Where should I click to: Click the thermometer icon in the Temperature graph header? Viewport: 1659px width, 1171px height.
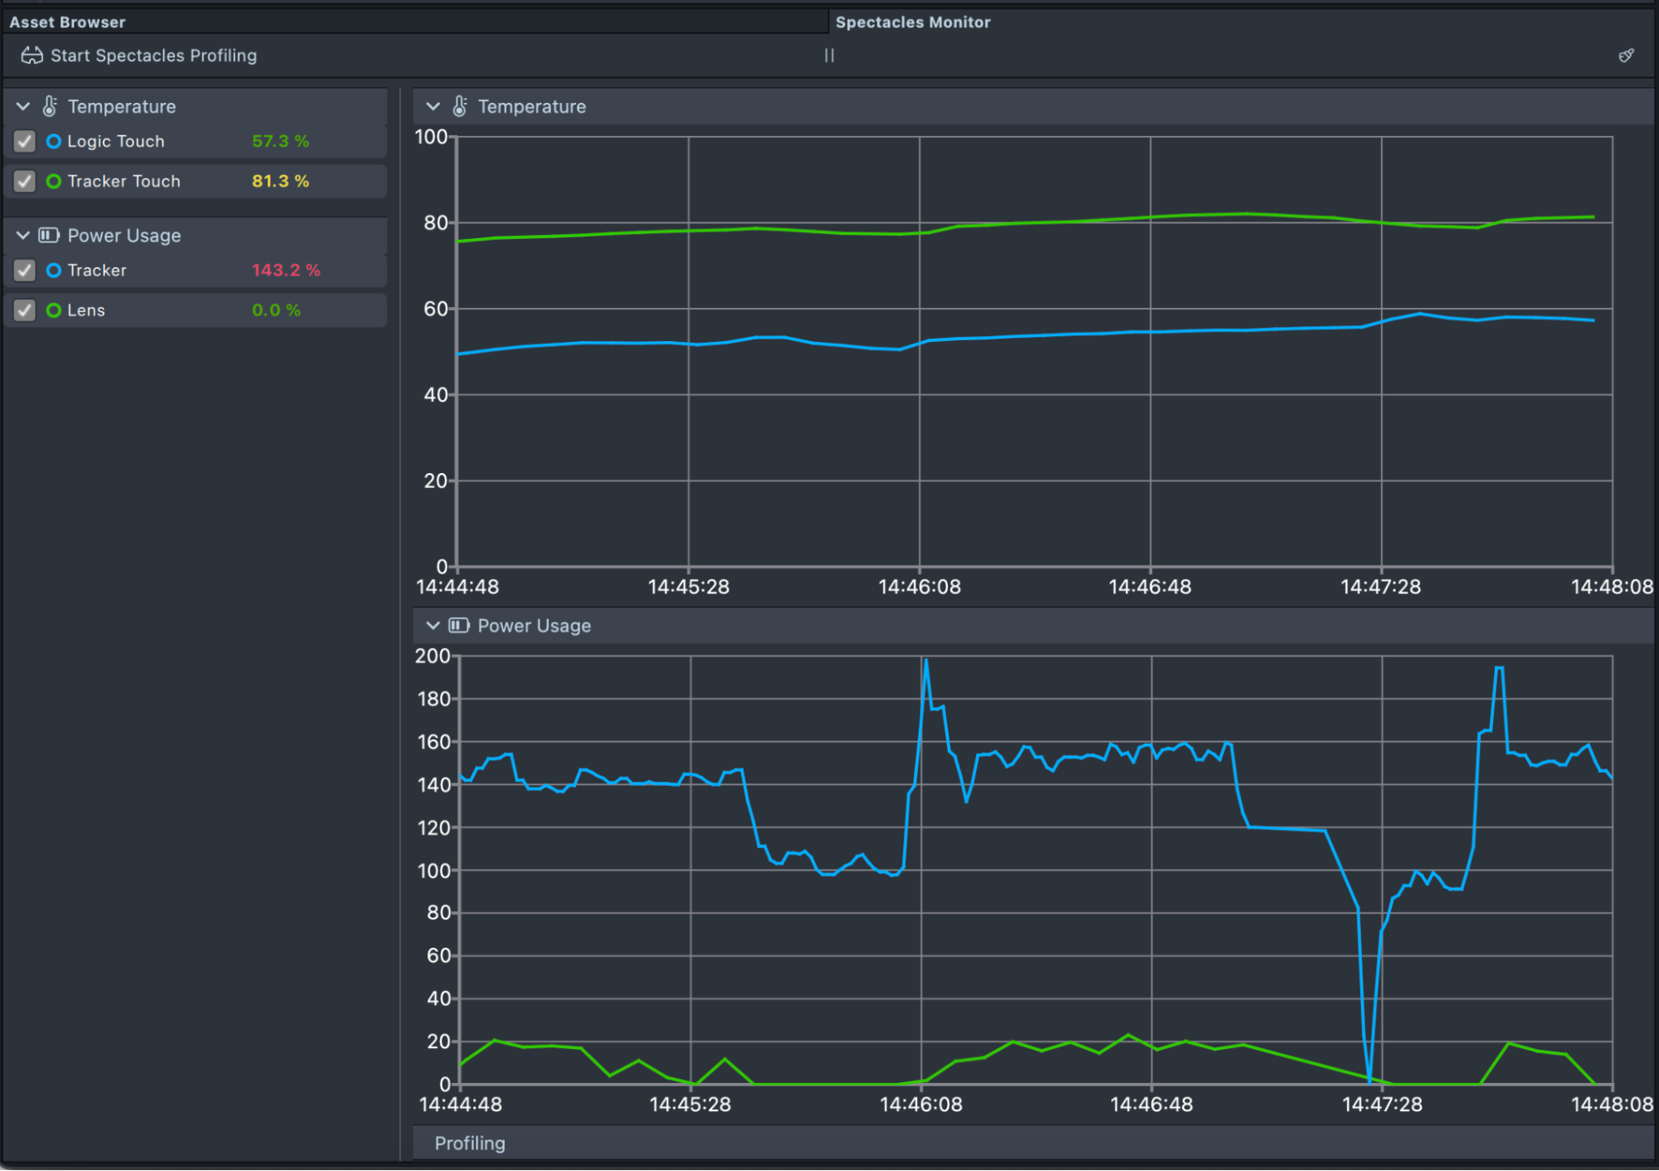coord(460,106)
